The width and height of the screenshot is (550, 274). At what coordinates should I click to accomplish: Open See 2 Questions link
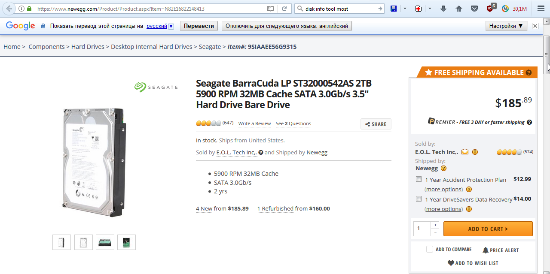point(293,123)
